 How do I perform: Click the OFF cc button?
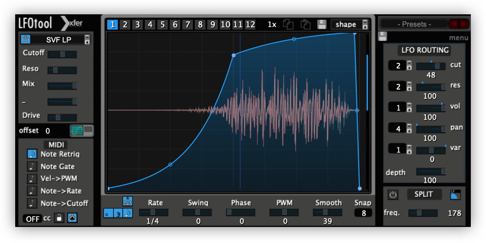click(x=33, y=219)
